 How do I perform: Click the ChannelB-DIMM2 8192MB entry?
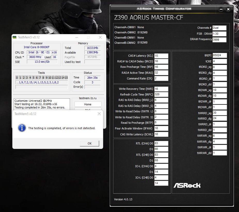point(131,43)
